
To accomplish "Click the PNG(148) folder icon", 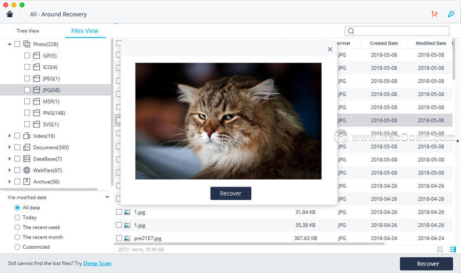I will coord(36,113).
